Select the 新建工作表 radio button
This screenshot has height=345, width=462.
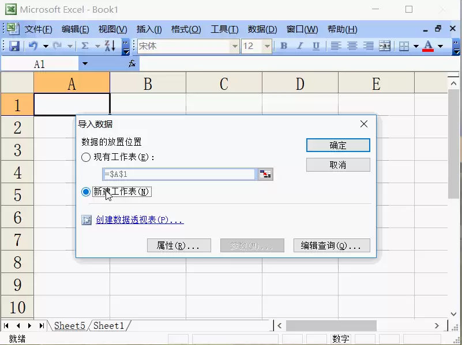[x=86, y=192]
